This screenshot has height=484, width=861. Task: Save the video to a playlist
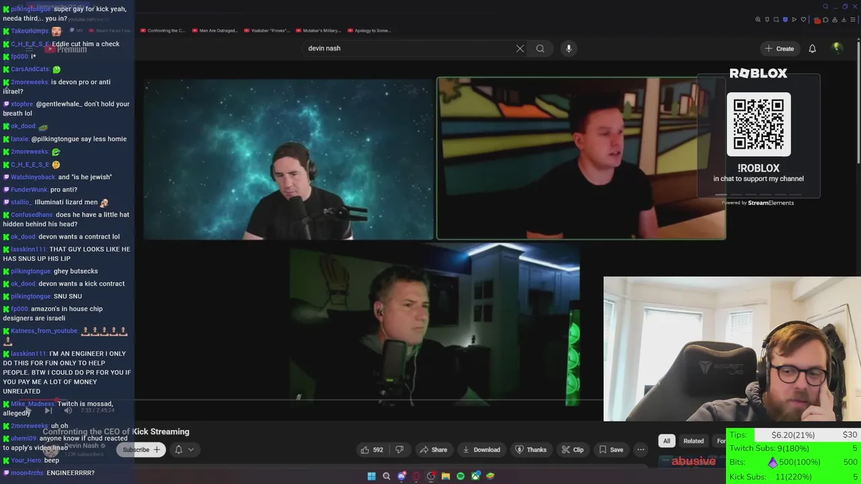click(611, 450)
